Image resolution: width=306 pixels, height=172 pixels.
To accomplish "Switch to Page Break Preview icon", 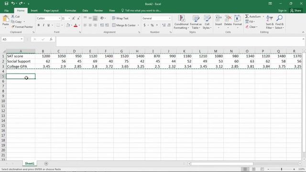I will (x=262, y=169).
